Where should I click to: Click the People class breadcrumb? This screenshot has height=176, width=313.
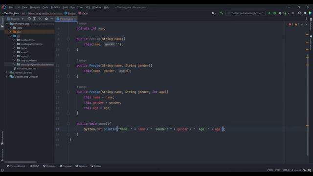tap(70, 13)
